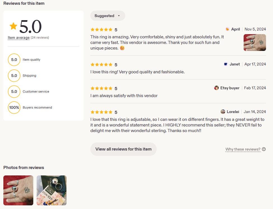Click the dropdown arrow beside Suggested

119,16
